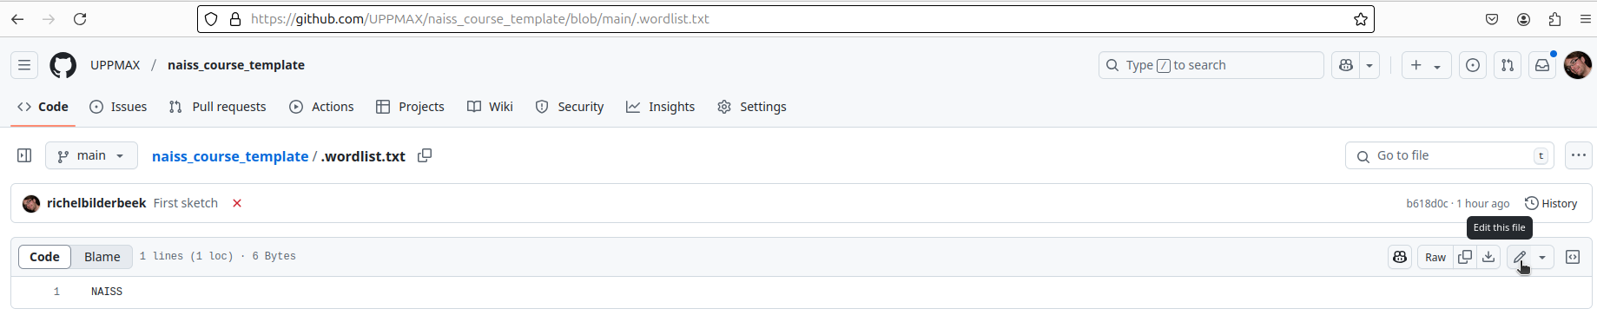1597x335 pixels.
Task: Open the notifications inbox
Action: click(x=1542, y=65)
